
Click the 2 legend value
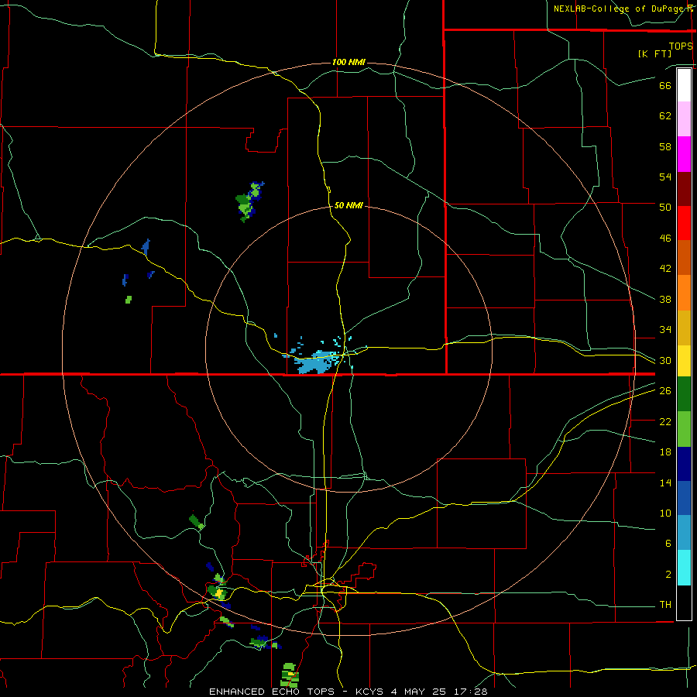[x=668, y=575]
